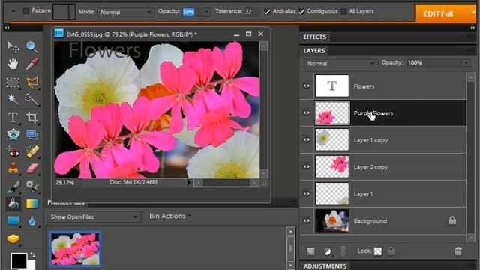Select the Cookie Cutter tool
The width and height of the screenshot is (480, 270).
13,135
